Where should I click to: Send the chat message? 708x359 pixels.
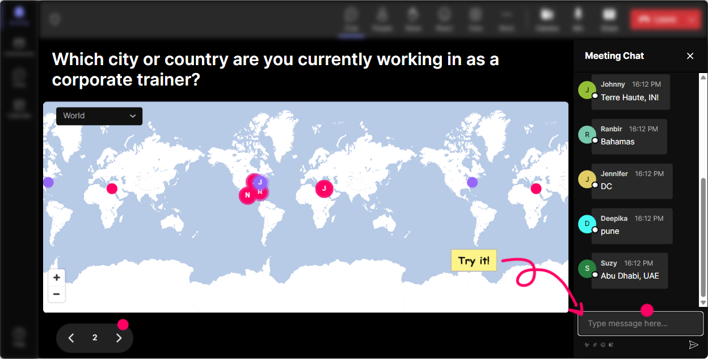[x=693, y=345]
